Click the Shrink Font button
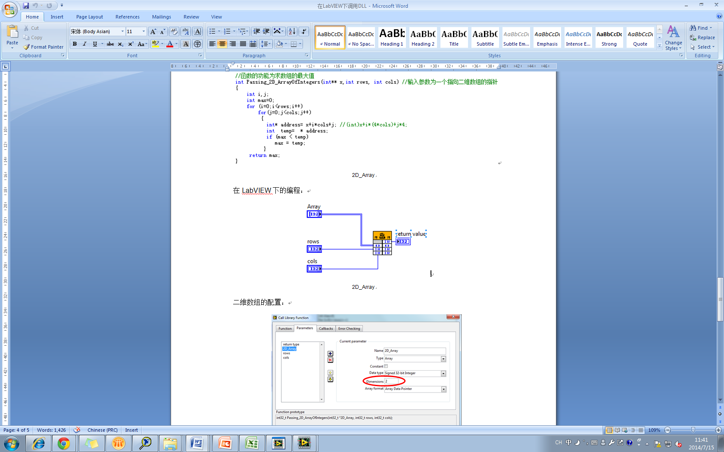Screen dimensions: 724x452 pyautogui.click(x=162, y=31)
